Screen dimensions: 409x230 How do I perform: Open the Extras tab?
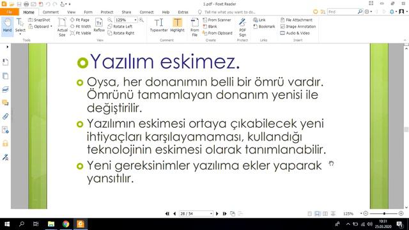[183, 12]
